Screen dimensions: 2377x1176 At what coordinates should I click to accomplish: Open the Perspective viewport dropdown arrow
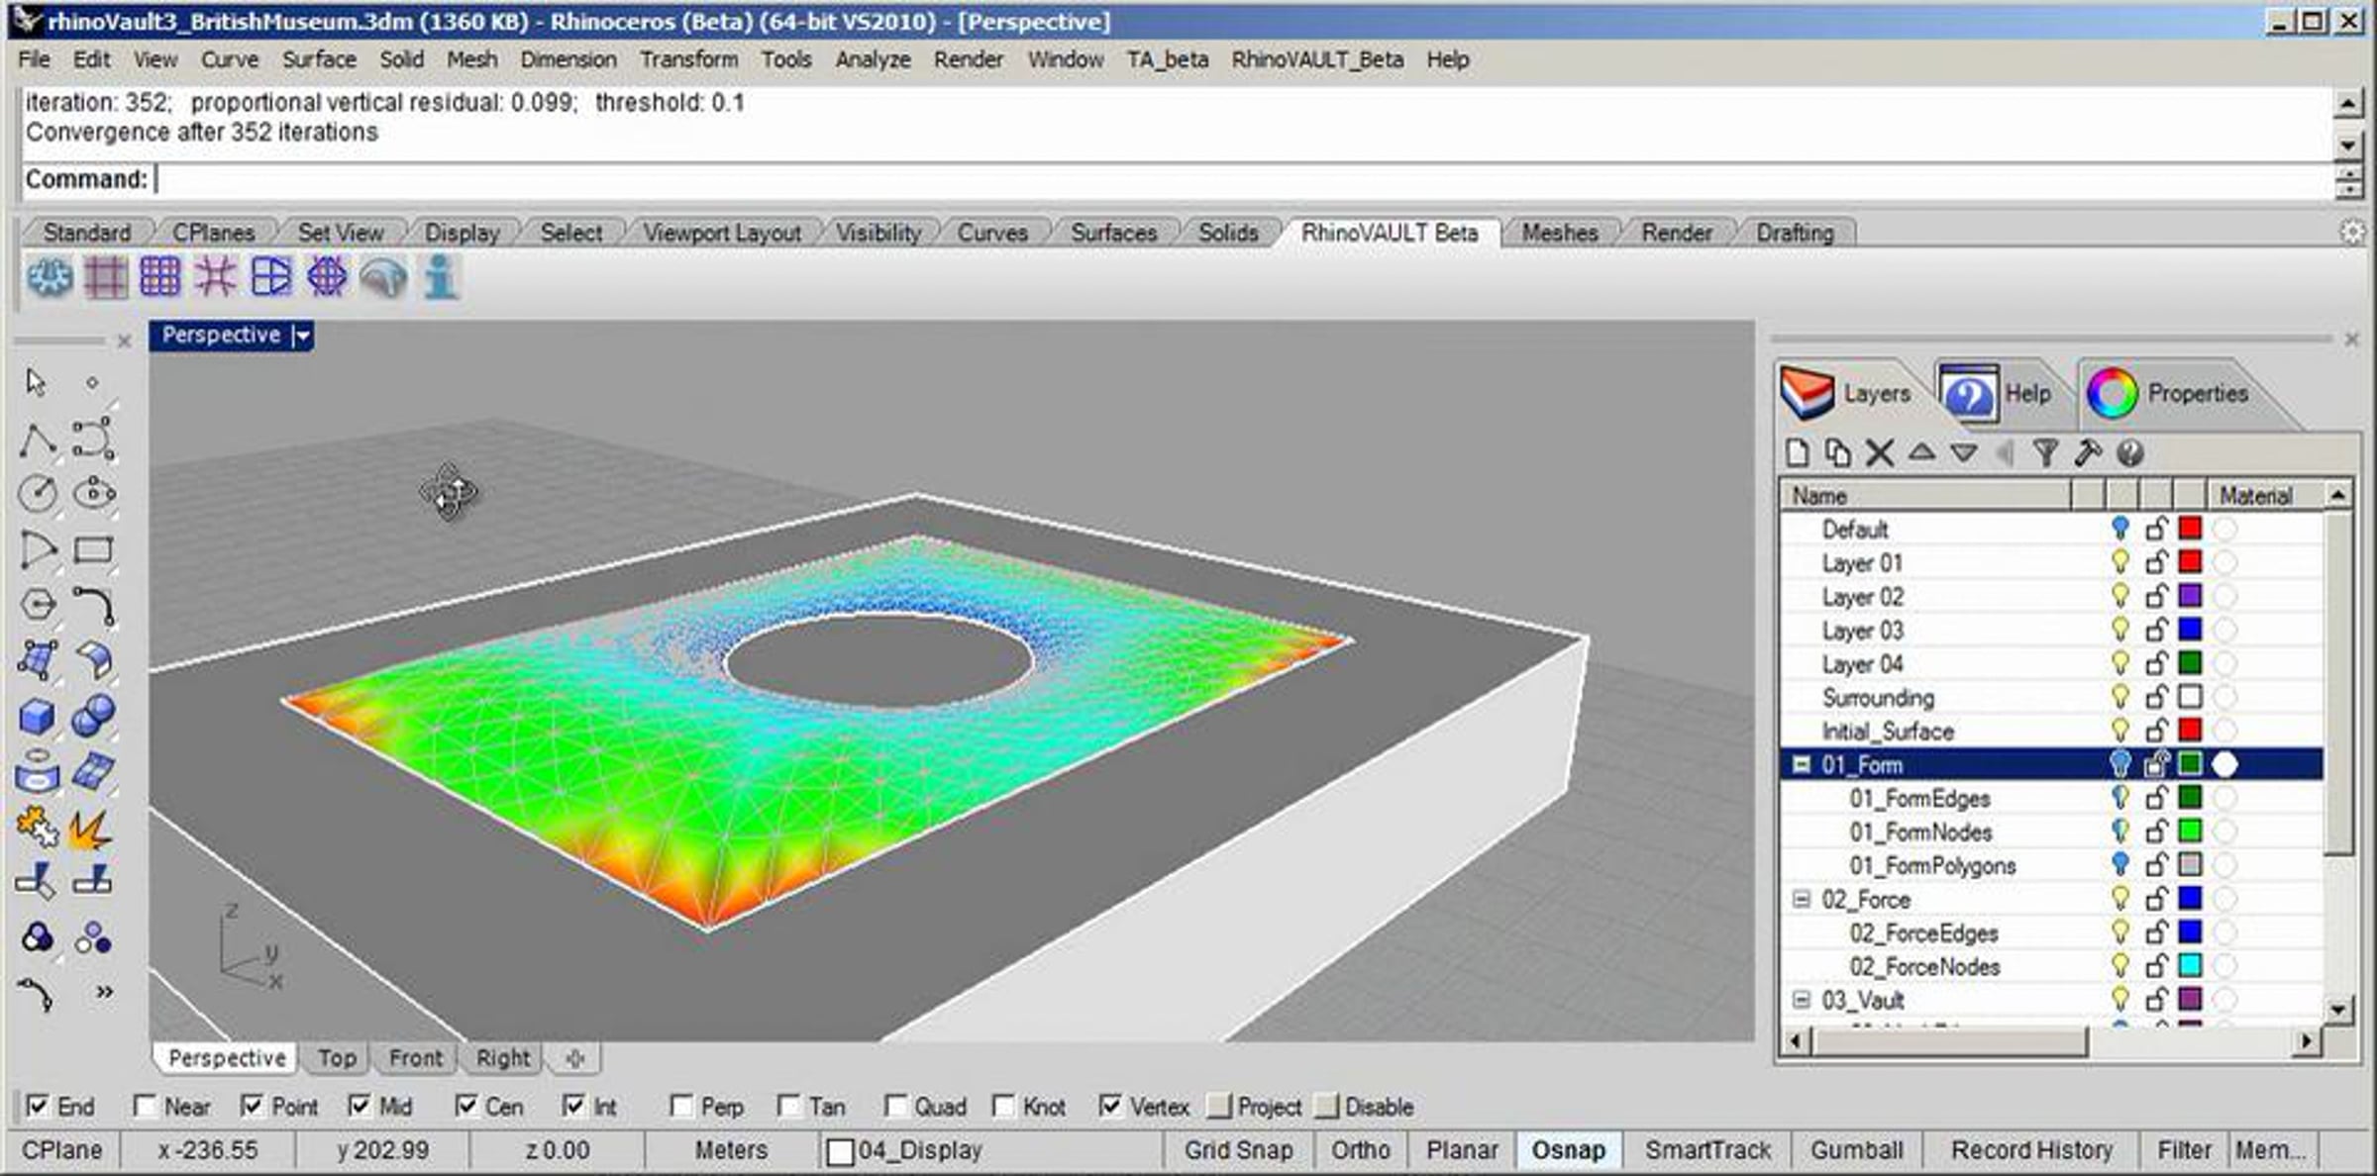click(303, 337)
